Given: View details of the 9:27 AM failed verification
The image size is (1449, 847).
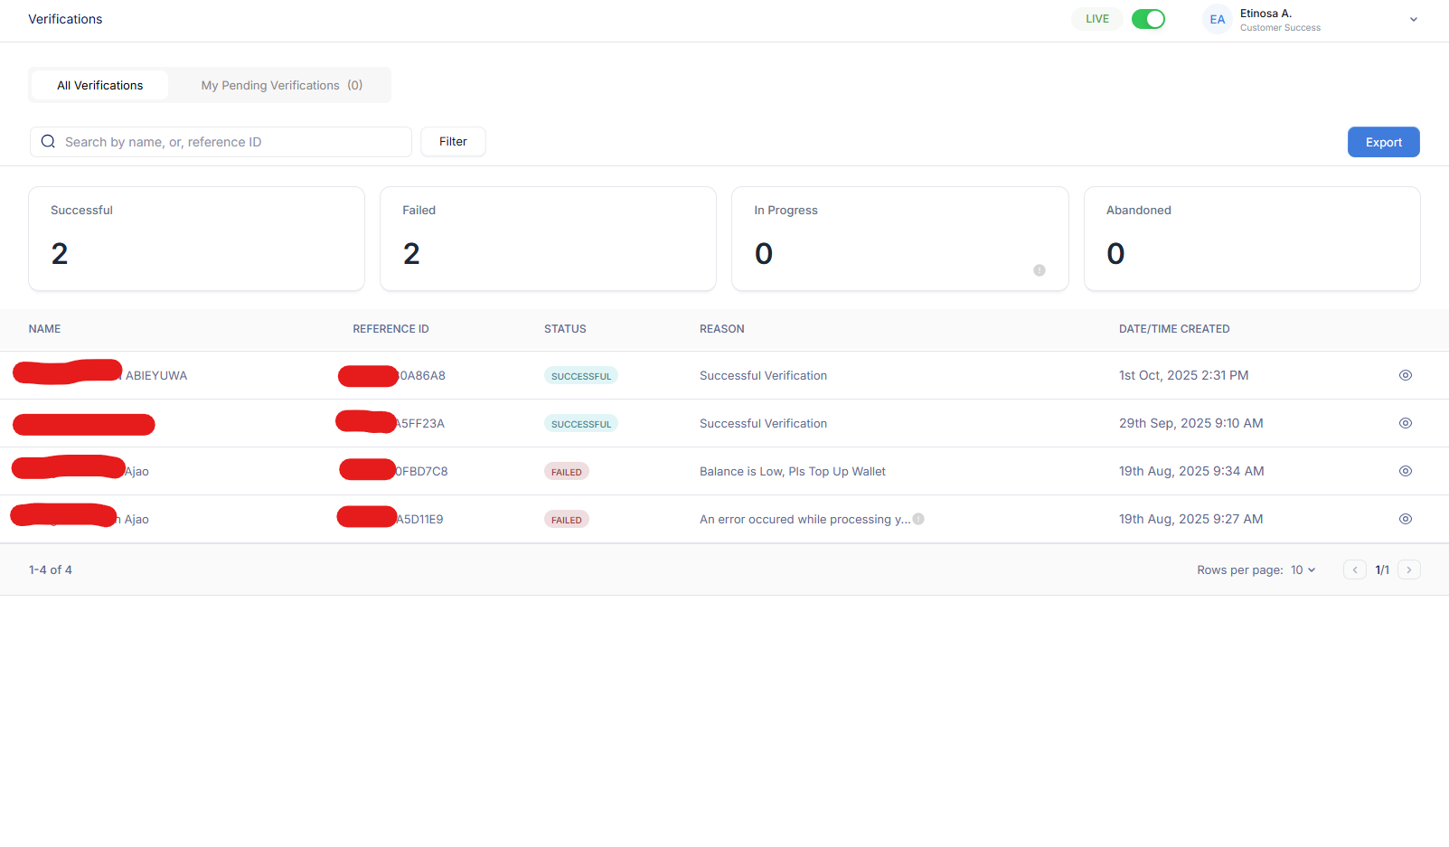Looking at the screenshot, I should (x=1405, y=518).
